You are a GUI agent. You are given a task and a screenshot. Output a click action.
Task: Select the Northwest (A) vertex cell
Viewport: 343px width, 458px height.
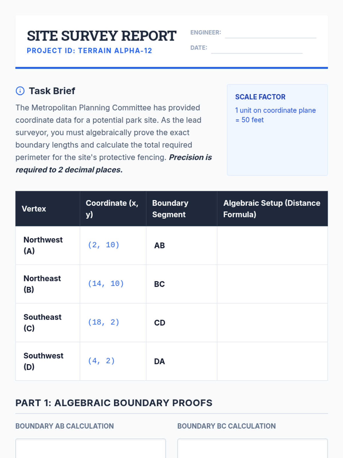point(47,245)
